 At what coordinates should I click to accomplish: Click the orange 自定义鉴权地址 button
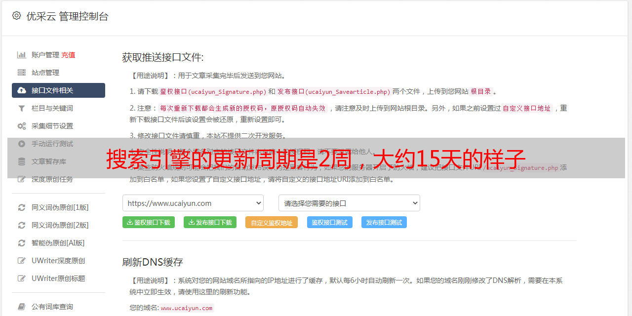(x=272, y=222)
